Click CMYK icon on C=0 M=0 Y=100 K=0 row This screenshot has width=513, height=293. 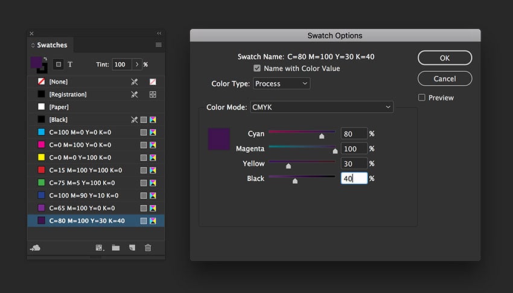(153, 158)
